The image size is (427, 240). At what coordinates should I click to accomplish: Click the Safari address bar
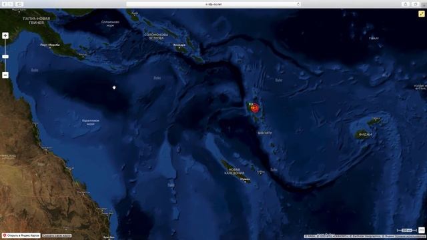(x=213, y=4)
